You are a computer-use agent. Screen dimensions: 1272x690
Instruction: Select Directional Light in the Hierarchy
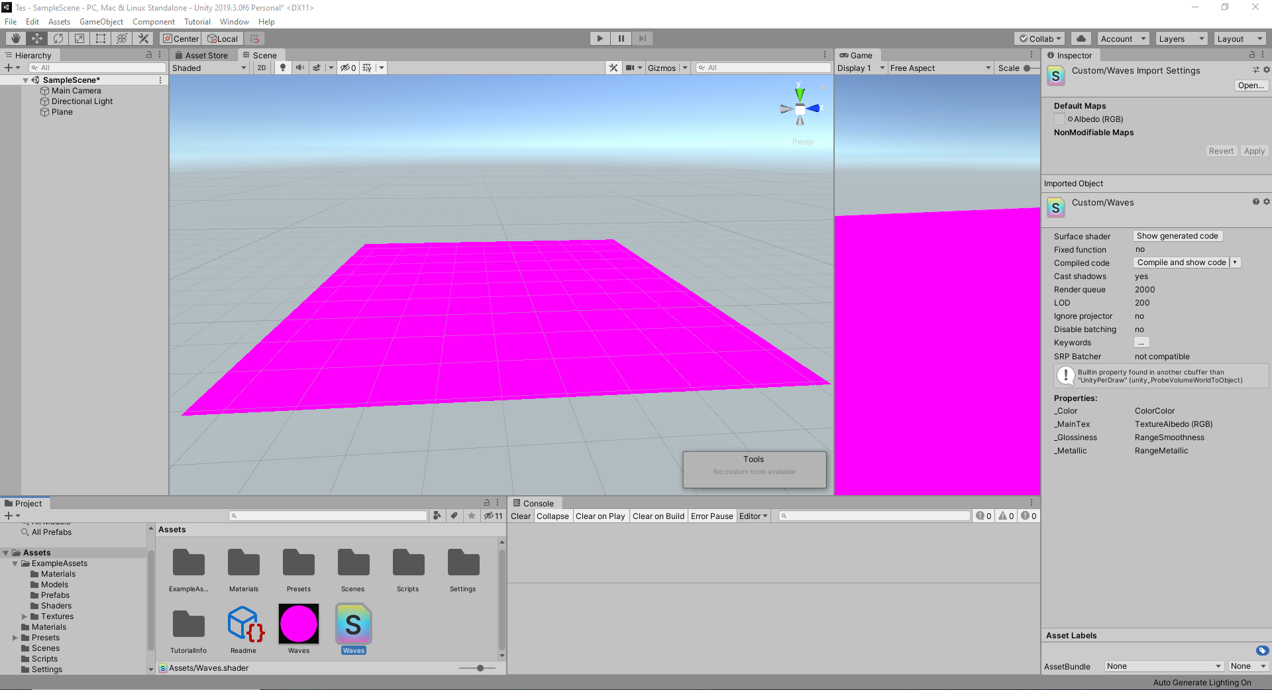(x=82, y=101)
